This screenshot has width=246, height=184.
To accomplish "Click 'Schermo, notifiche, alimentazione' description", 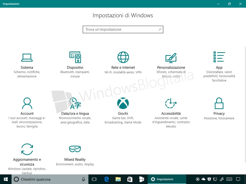I will point(27,74).
